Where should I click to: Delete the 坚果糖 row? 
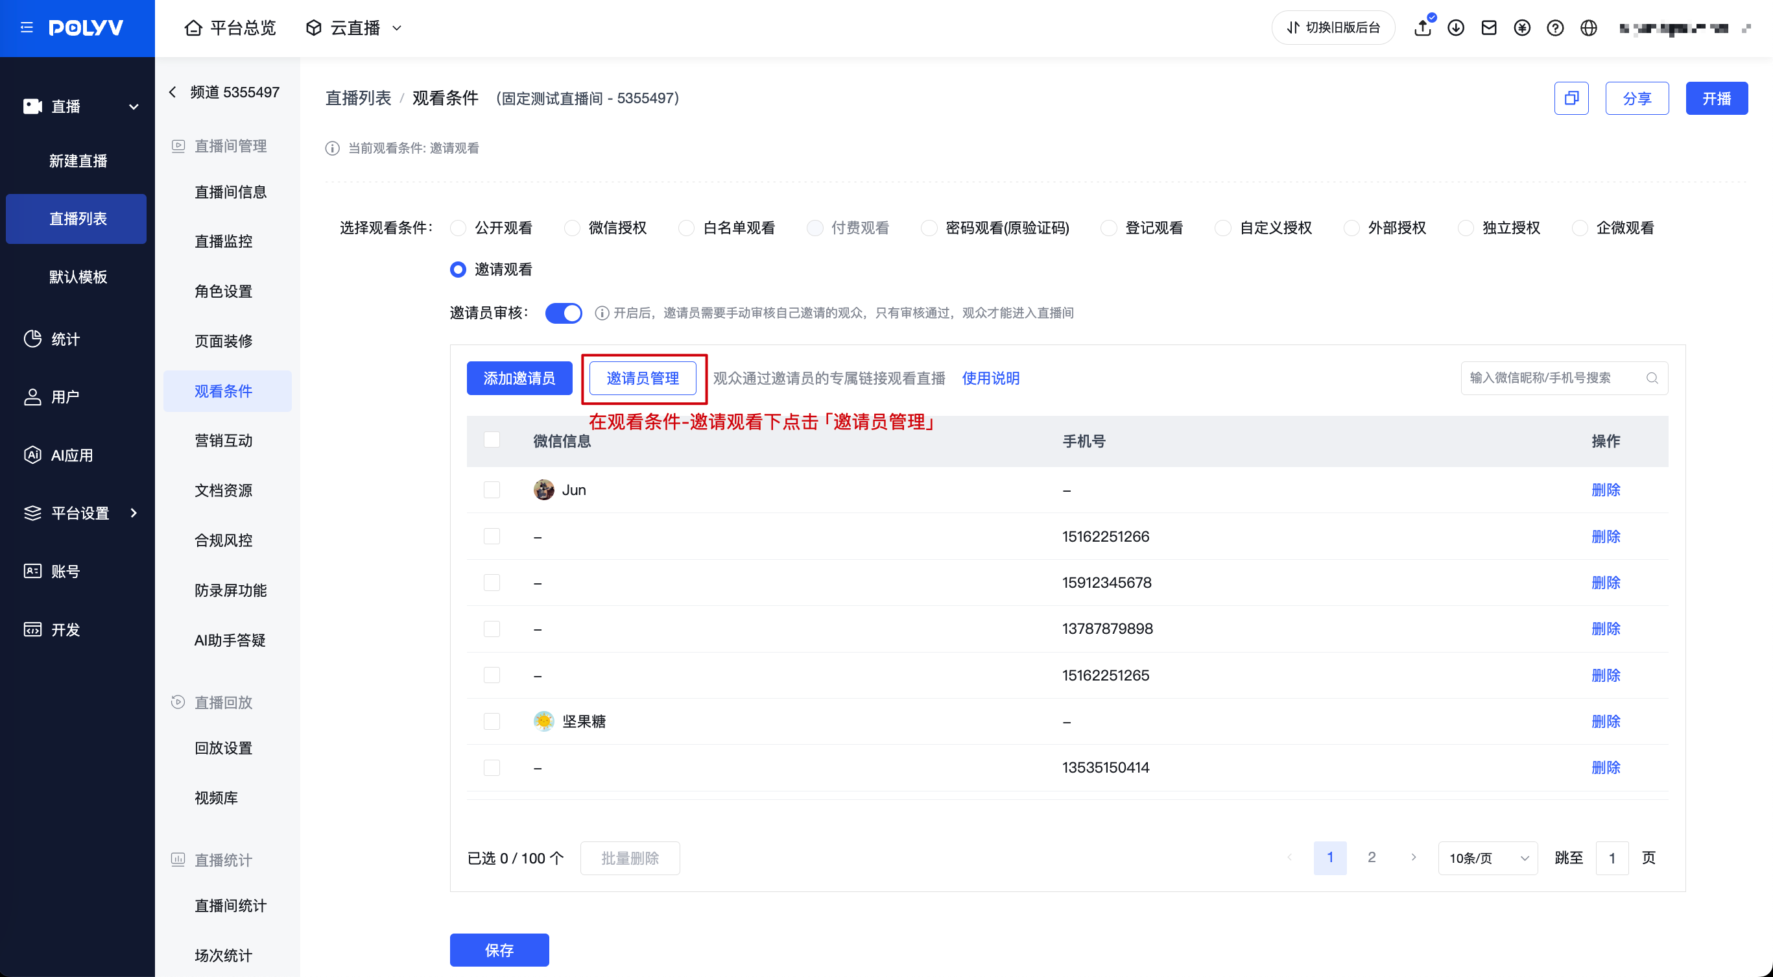(x=1606, y=721)
